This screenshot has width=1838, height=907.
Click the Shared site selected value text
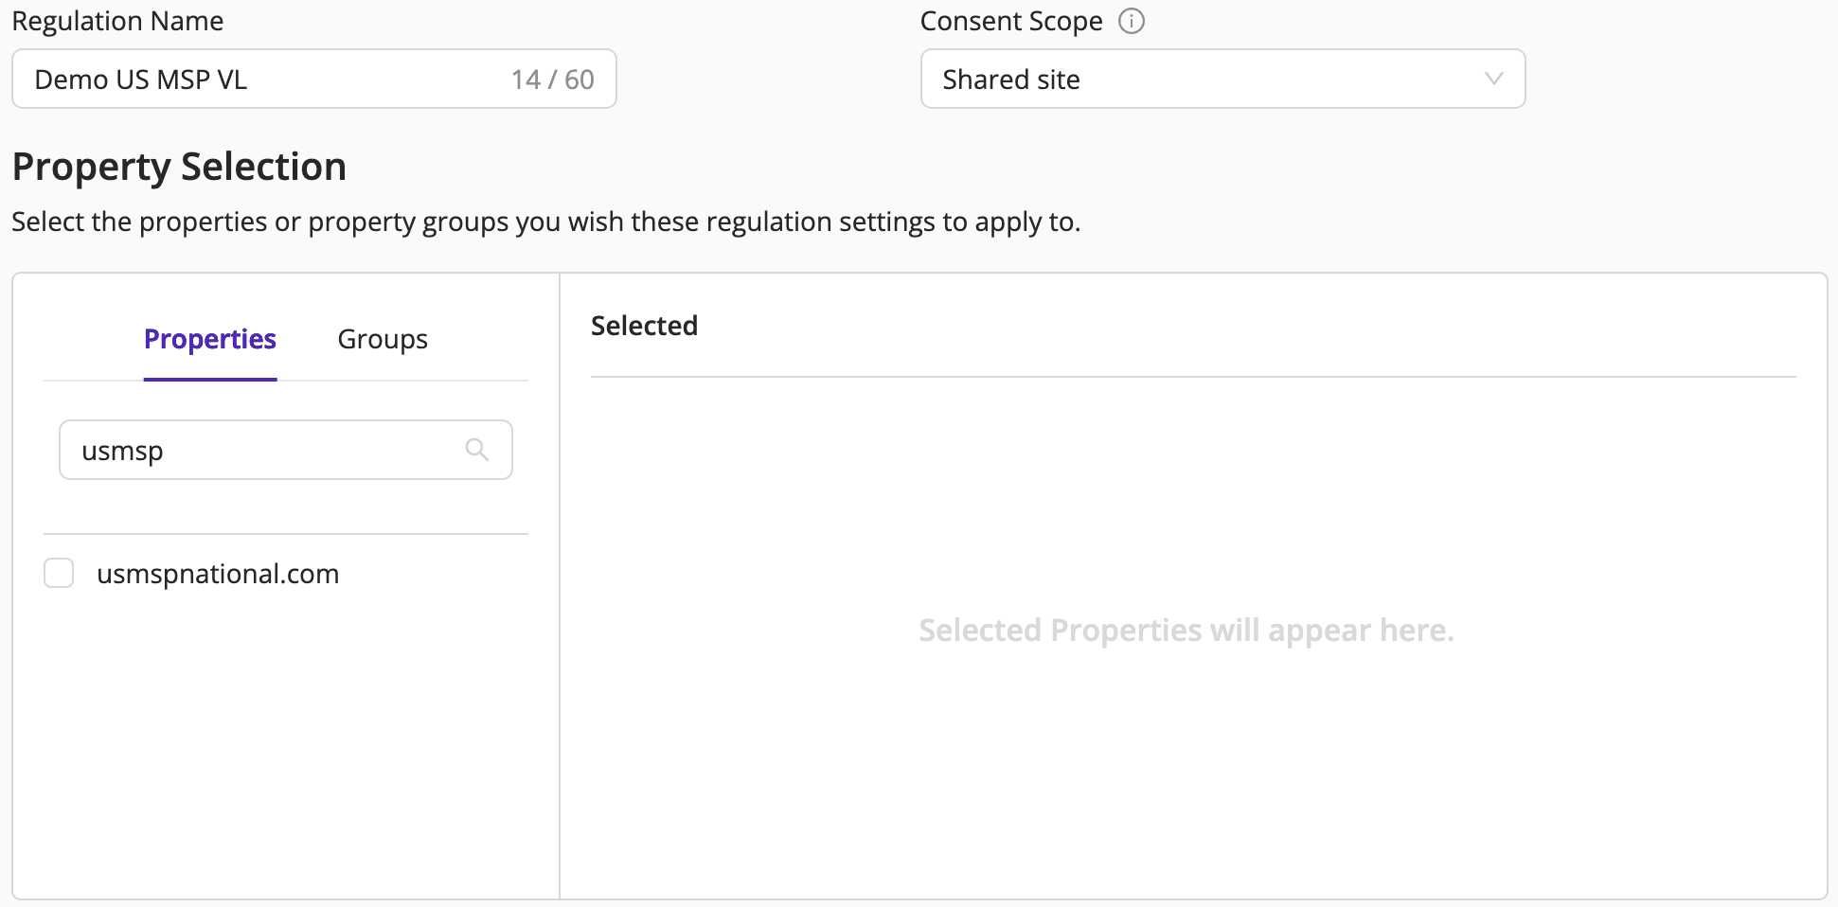1011,80
